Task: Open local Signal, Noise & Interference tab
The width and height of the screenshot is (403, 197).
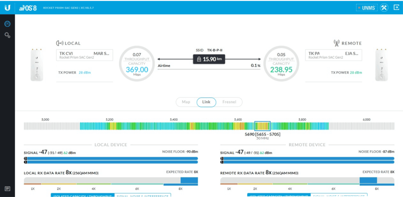Action: (143, 195)
